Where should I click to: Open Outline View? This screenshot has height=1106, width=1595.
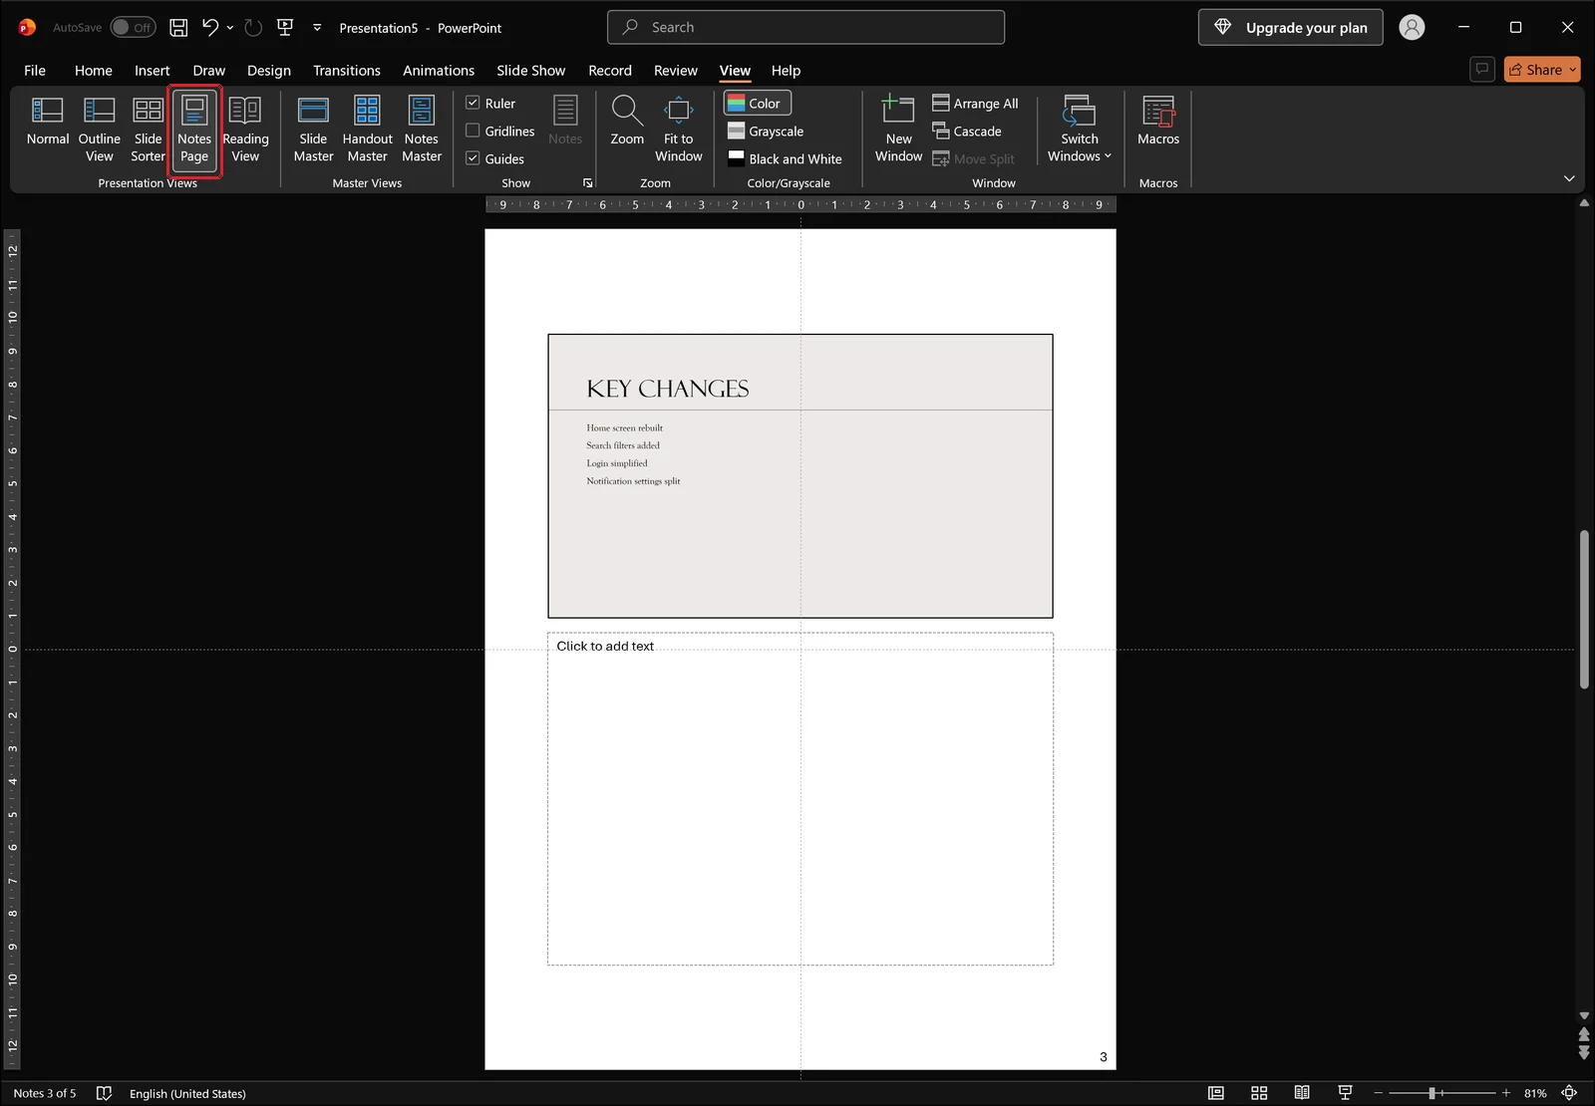[x=99, y=129]
